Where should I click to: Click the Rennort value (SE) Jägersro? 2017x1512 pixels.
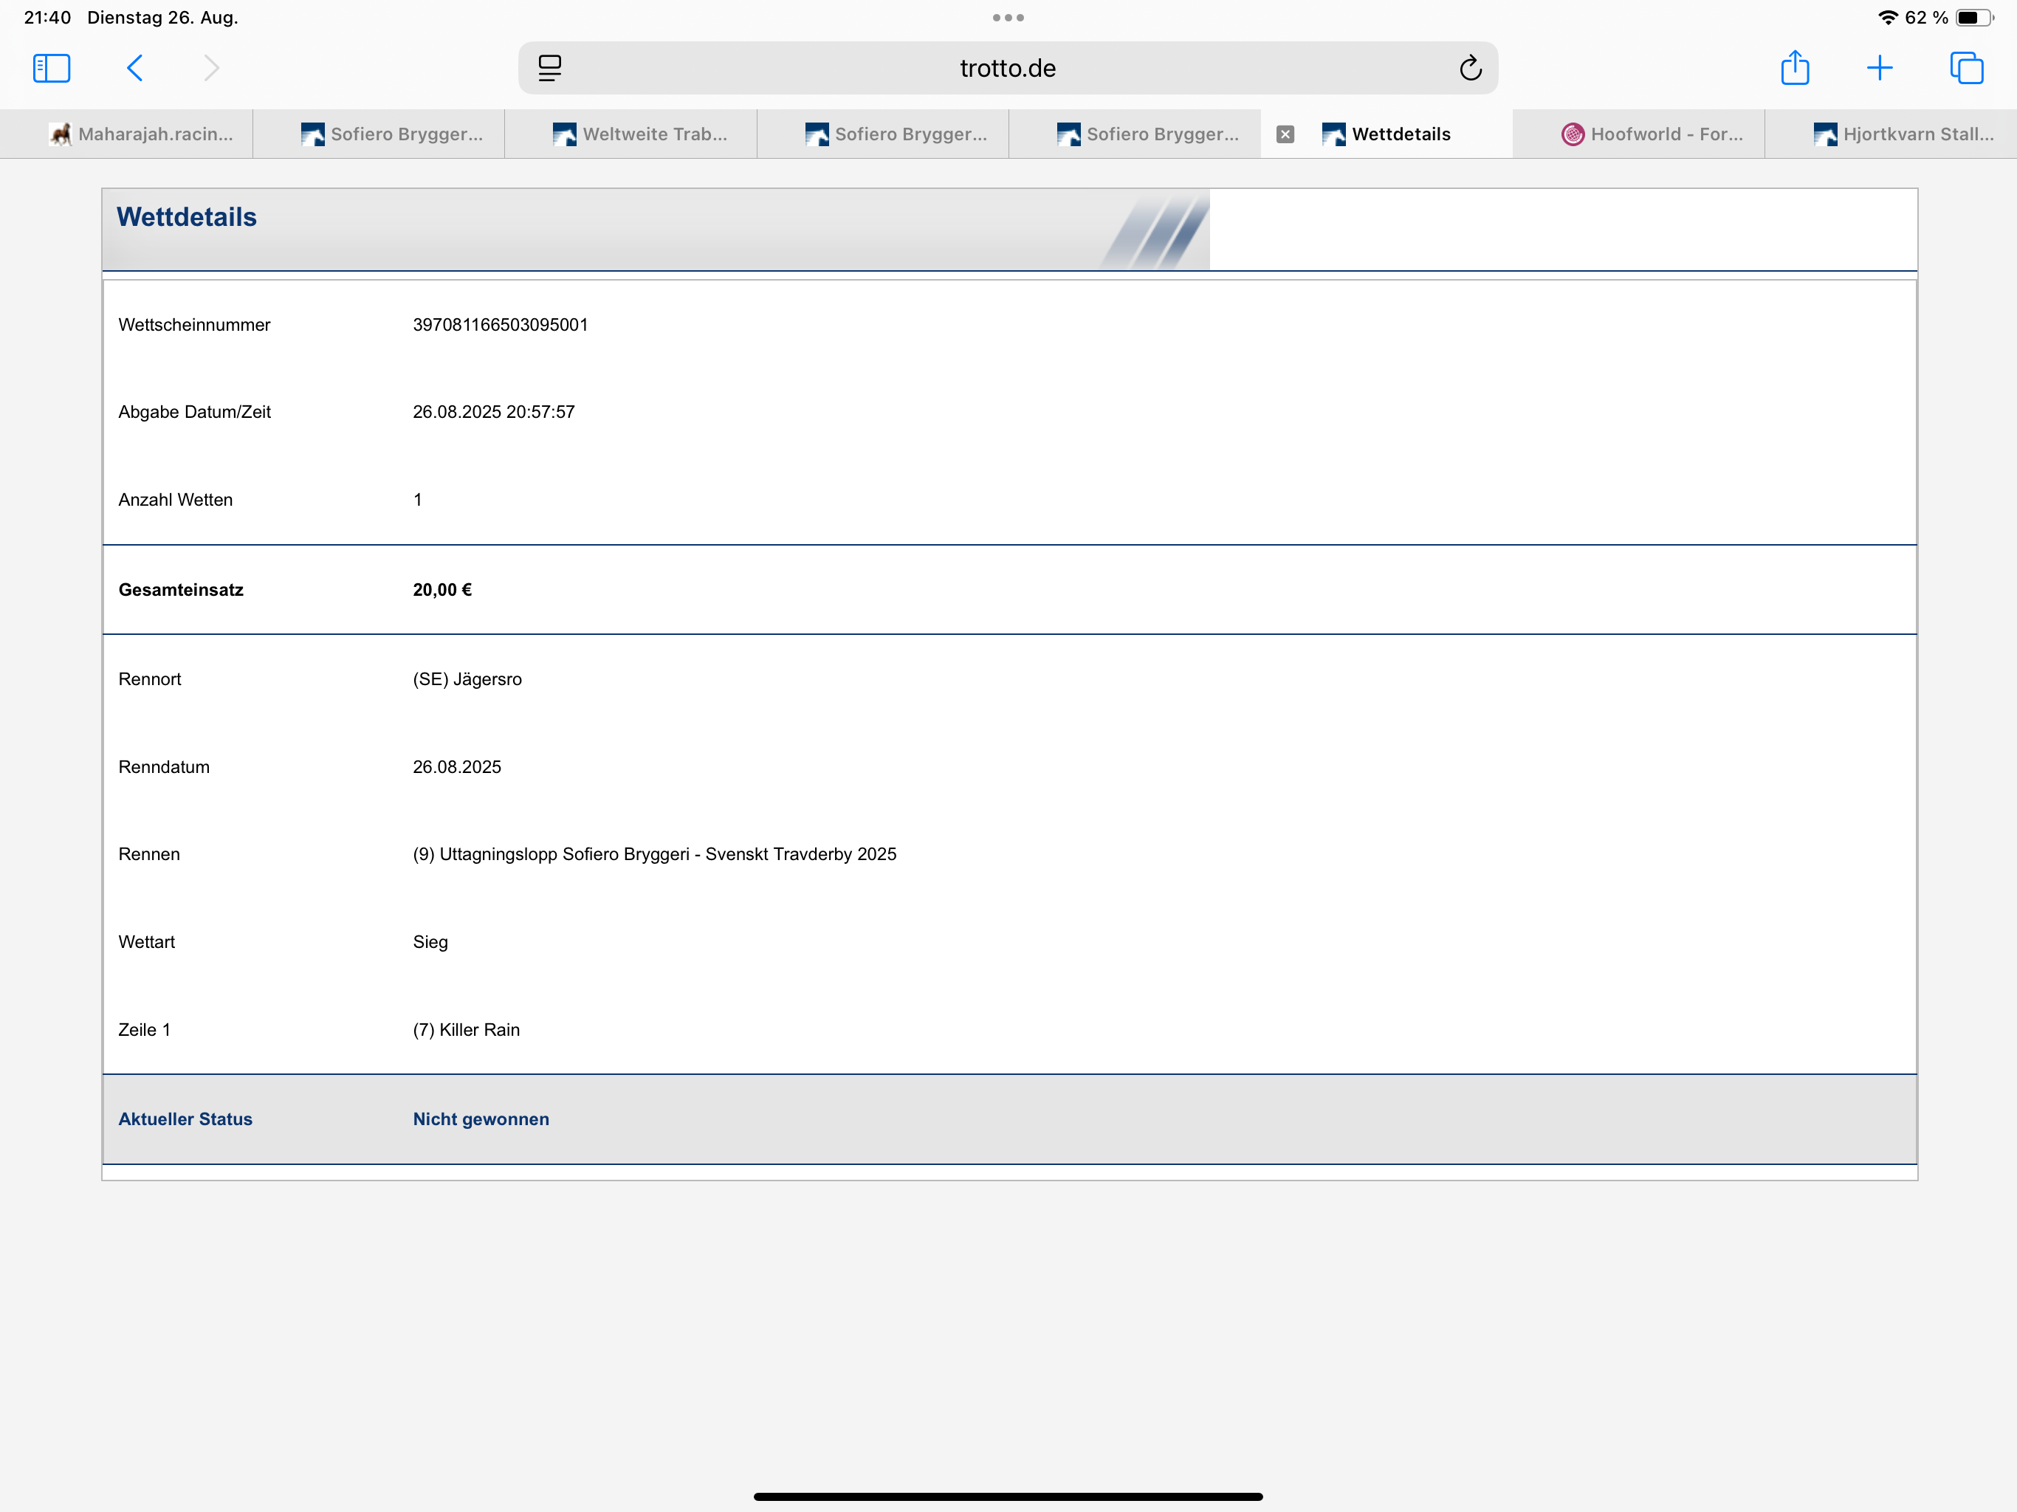468,679
